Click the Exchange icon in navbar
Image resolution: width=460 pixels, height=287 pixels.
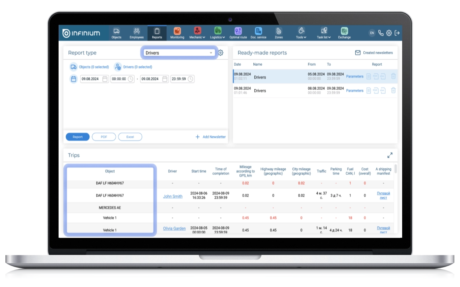344,31
